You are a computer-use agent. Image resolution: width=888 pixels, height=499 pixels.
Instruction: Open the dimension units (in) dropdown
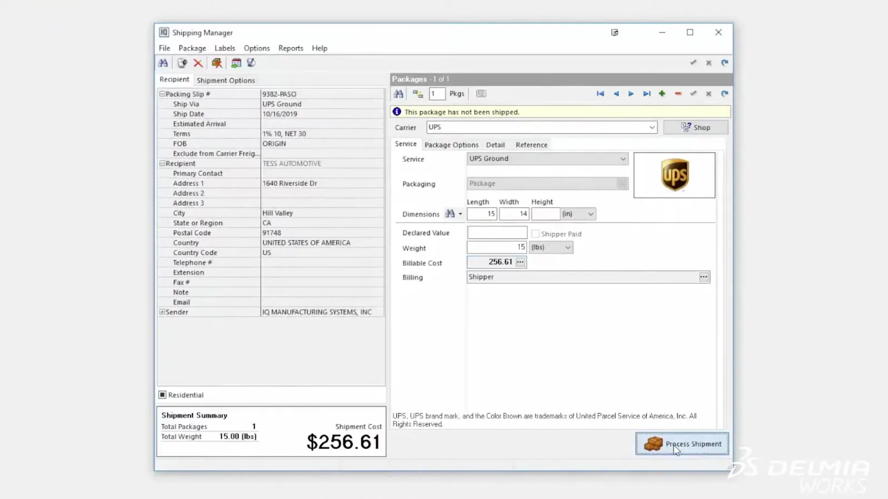[591, 214]
